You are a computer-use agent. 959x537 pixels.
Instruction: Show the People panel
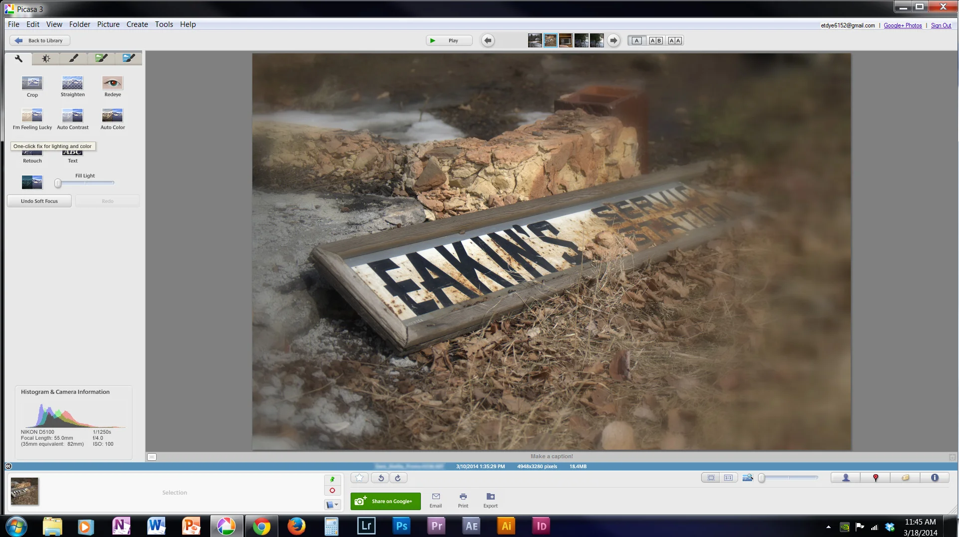point(846,478)
